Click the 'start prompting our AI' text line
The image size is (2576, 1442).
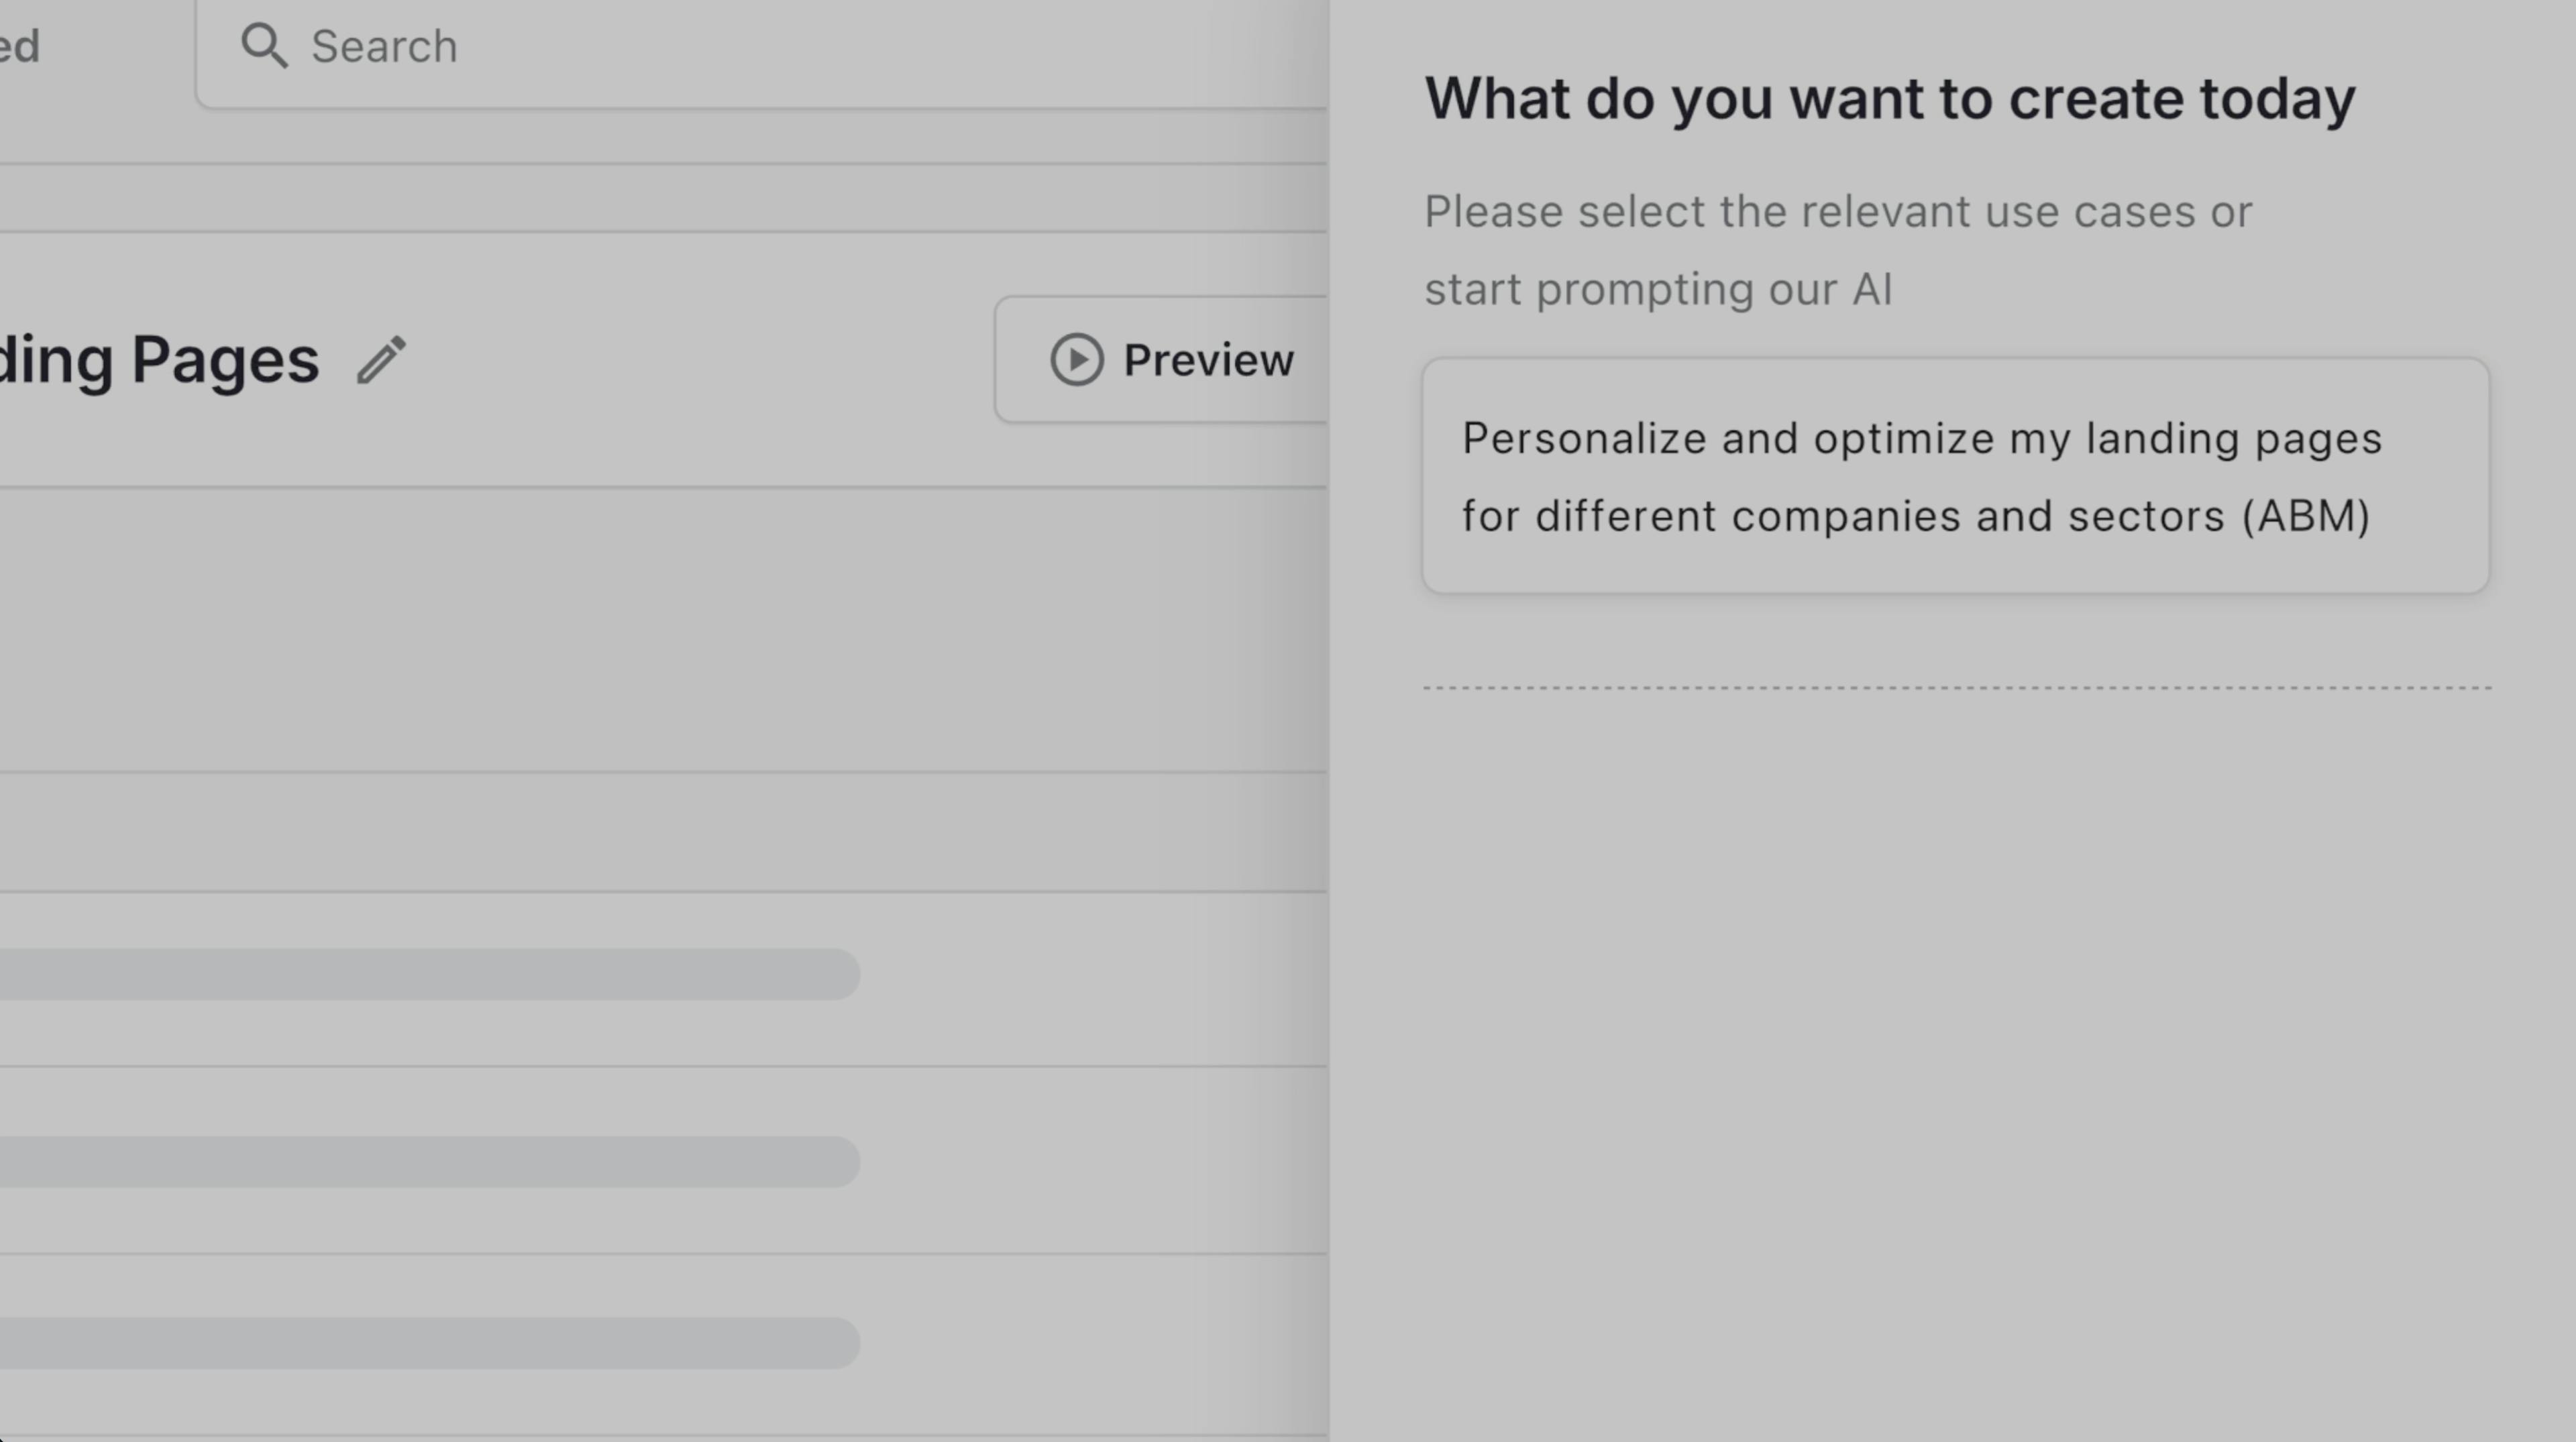point(1658,290)
